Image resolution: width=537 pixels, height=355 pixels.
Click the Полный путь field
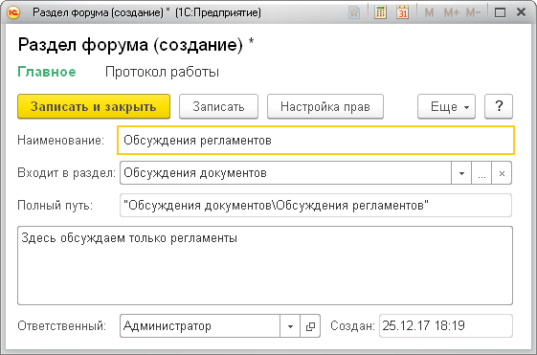click(316, 206)
